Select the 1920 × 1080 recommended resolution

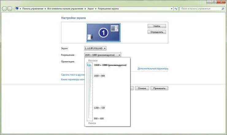110,65
